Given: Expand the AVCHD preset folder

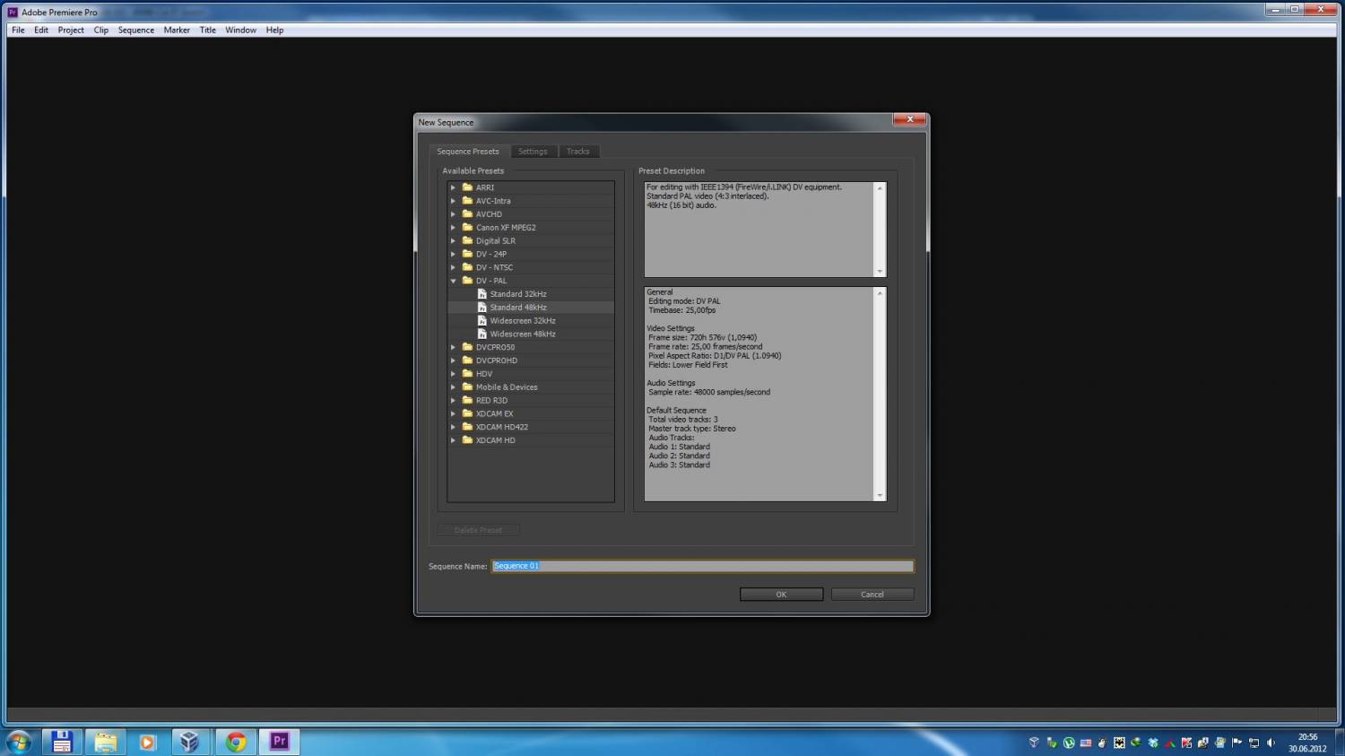Looking at the screenshot, I should (x=453, y=214).
